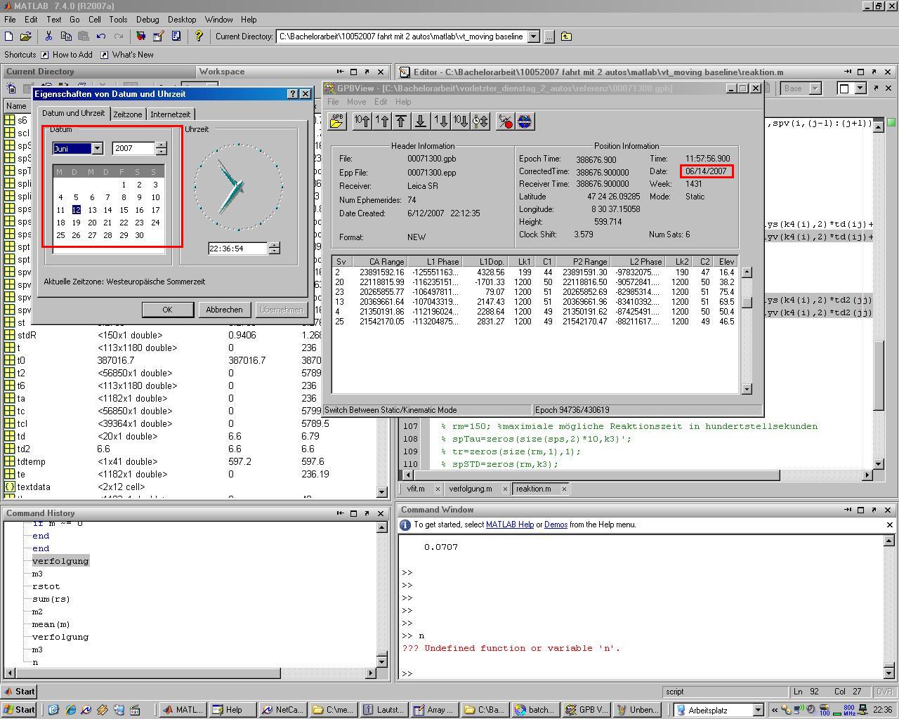Switch to the verfolgung.m editor tab

point(470,489)
